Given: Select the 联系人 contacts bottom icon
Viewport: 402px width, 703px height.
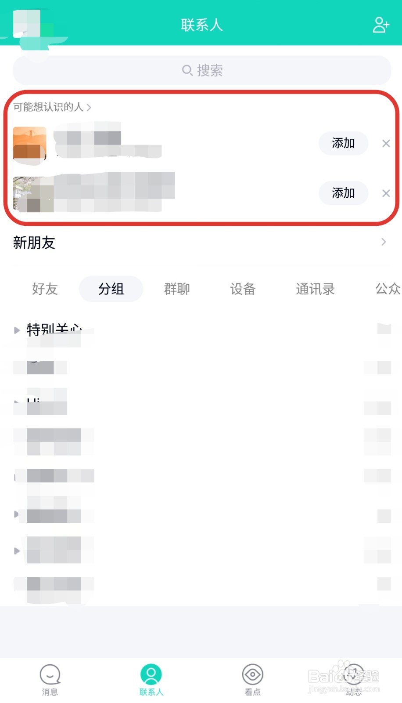Looking at the screenshot, I should (x=151, y=674).
